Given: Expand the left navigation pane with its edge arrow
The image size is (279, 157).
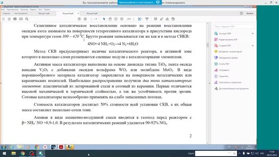Looking at the screenshot, I should click(1, 83).
